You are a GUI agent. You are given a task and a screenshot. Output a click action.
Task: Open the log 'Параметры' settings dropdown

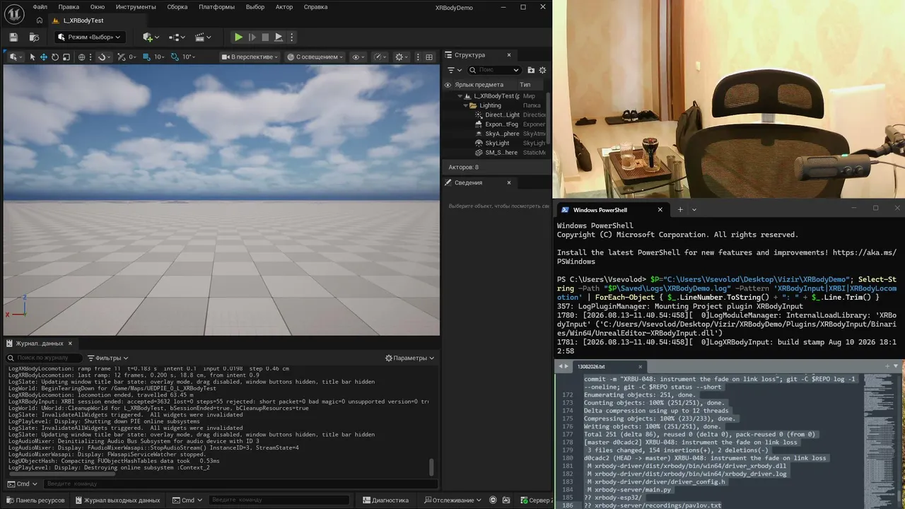pyautogui.click(x=409, y=358)
